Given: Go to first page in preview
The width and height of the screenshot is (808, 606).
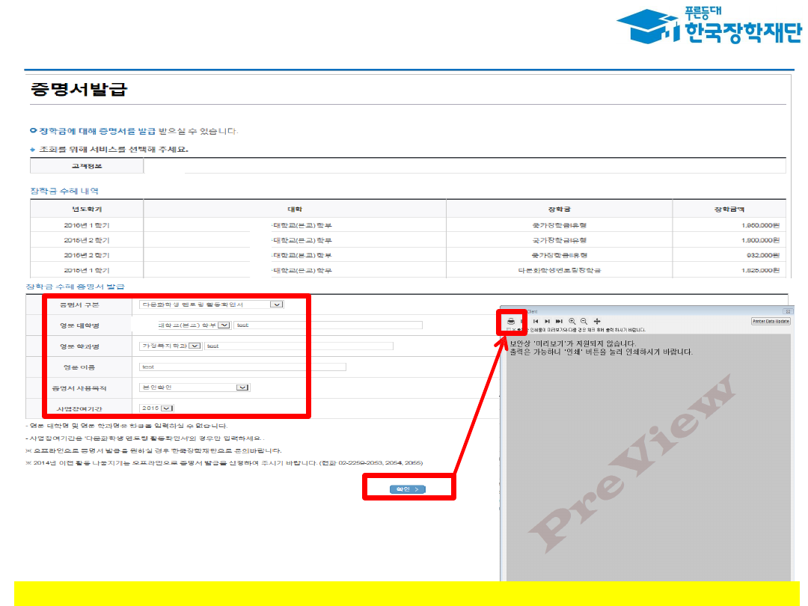Looking at the screenshot, I should (536, 321).
